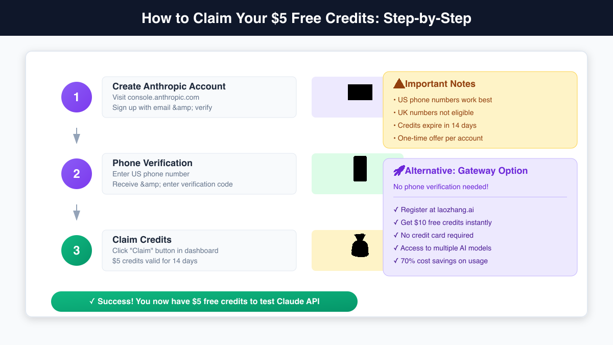613x345 pixels.
Task: Click the black phone icon beside step 2
Action: pyautogui.click(x=360, y=169)
